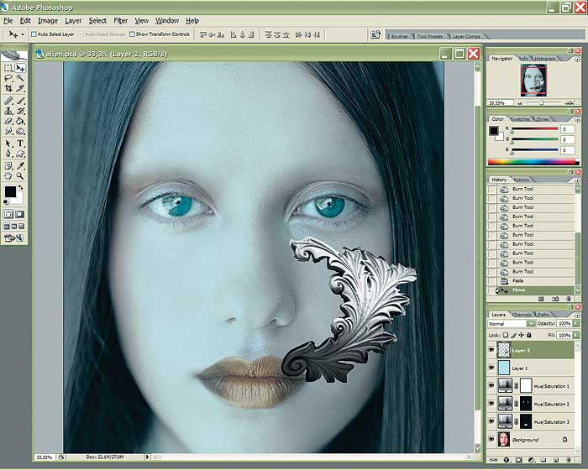
Task: Open the Fill slider arrow
Action: tap(576, 335)
